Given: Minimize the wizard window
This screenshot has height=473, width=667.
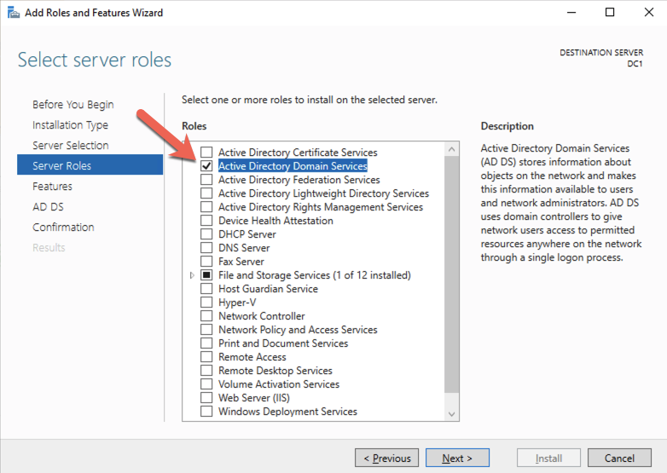Looking at the screenshot, I should pos(571,12).
